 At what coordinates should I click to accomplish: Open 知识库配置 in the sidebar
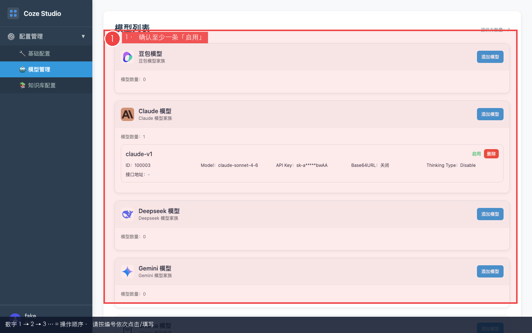(x=46, y=85)
